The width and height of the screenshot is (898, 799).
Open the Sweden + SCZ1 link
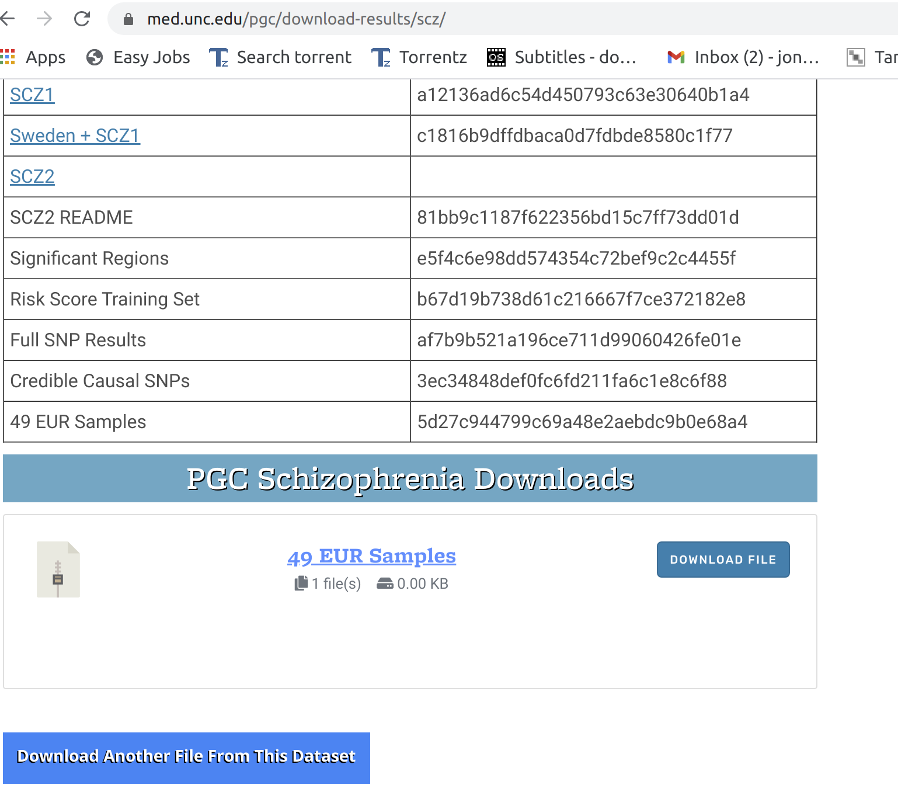(x=74, y=136)
